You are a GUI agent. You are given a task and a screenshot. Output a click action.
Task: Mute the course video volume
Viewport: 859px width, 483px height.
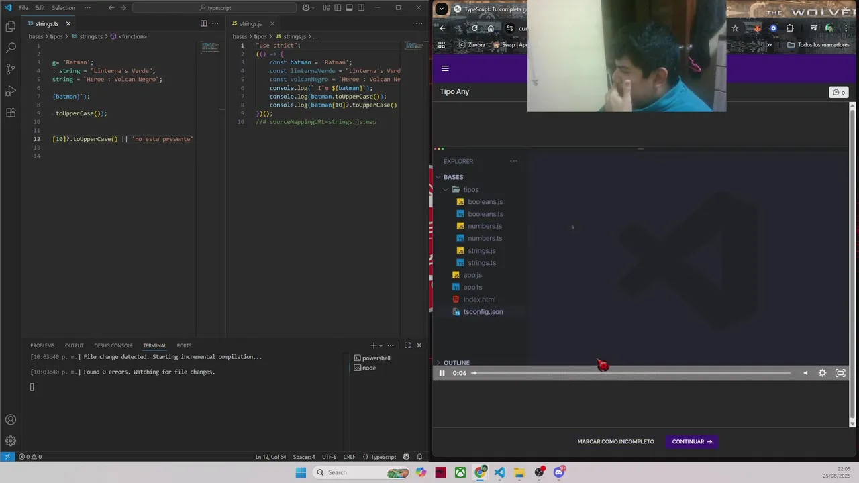805,373
